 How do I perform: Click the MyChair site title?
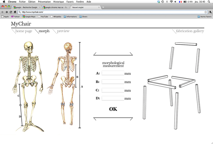(x=21, y=24)
